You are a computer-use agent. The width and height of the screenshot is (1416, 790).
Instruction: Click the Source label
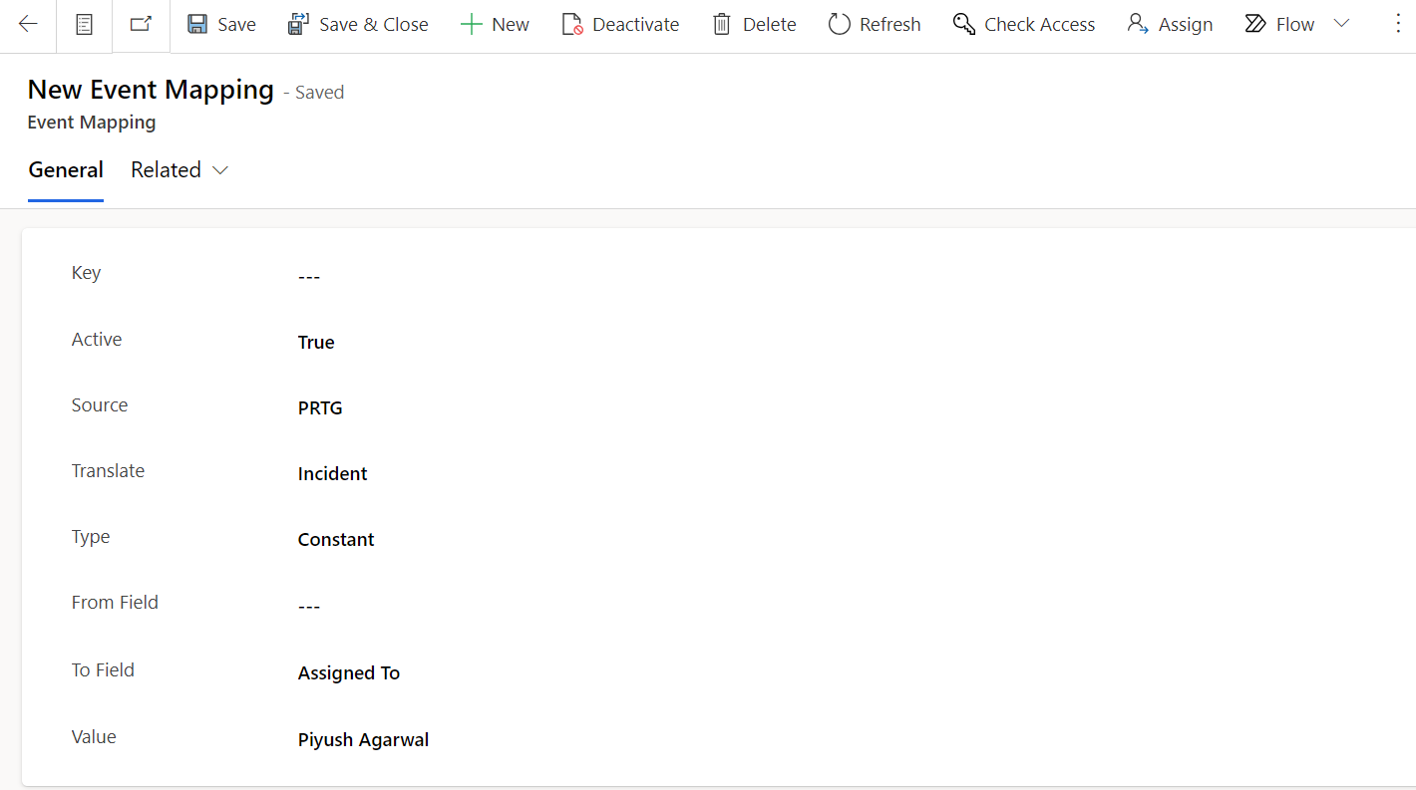pos(100,405)
